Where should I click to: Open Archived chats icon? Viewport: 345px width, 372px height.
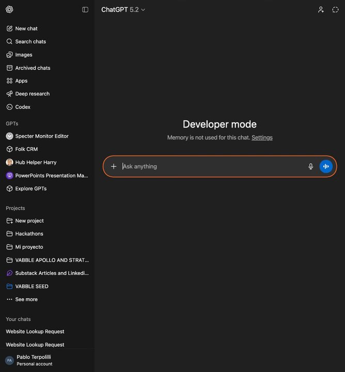point(9,68)
